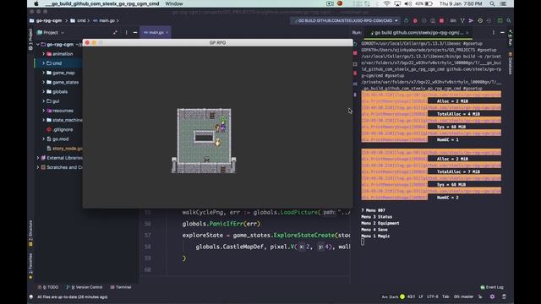
Task: Hide the Run panel with minimize icon
Action: [502, 32]
